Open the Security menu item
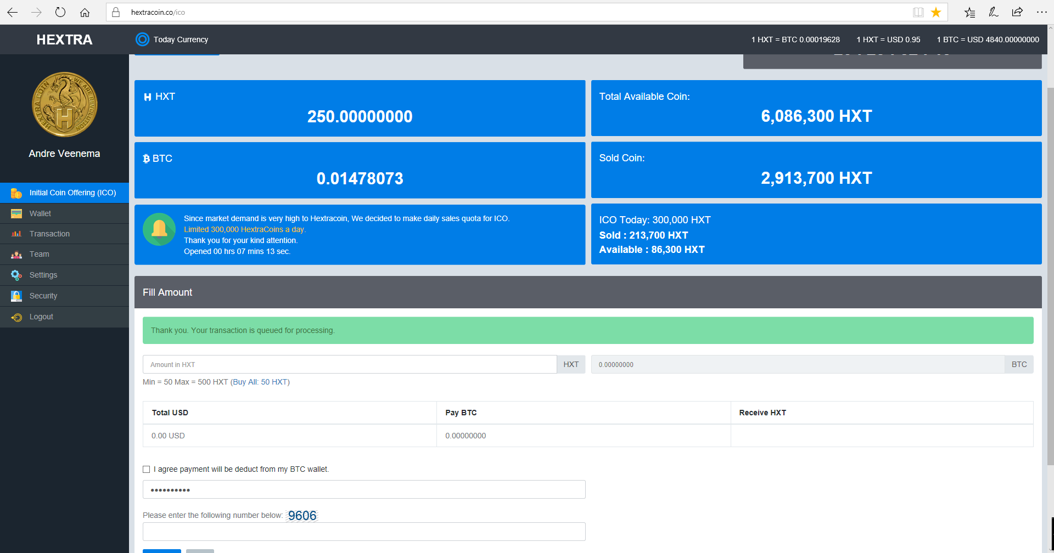Screen dimensions: 1054x553 [64, 296]
